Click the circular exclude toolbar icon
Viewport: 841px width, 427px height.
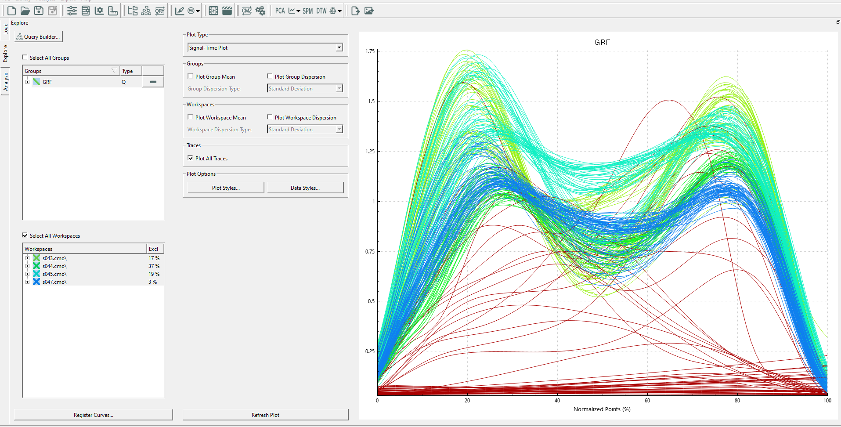(x=191, y=11)
